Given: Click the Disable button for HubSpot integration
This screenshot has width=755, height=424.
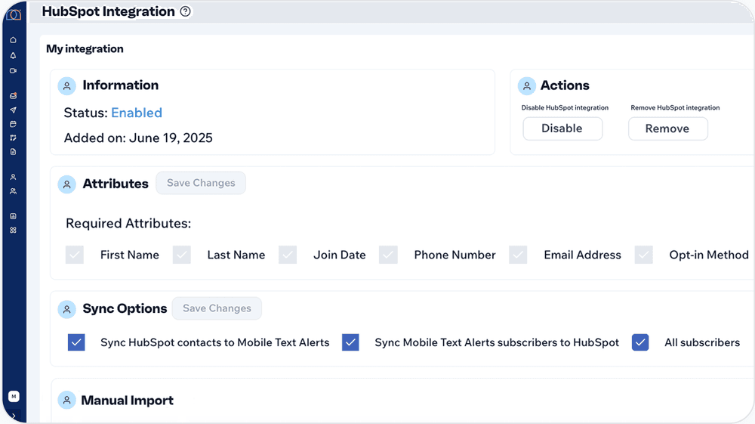Looking at the screenshot, I should (x=562, y=128).
